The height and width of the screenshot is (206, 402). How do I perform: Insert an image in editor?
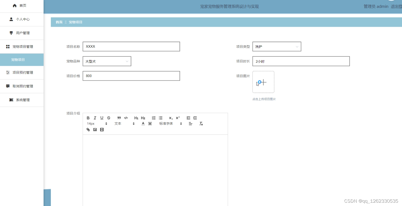point(95,130)
